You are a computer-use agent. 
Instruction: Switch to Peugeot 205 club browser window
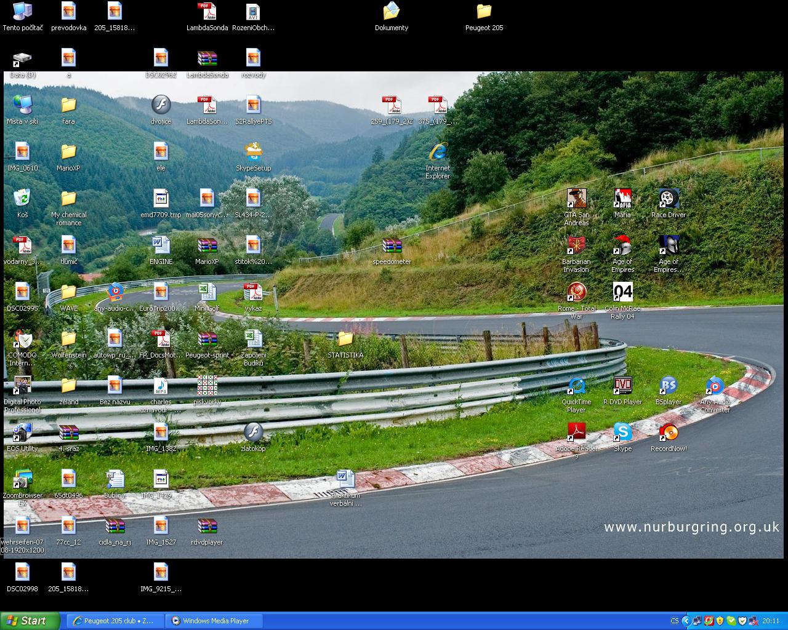click(115, 621)
